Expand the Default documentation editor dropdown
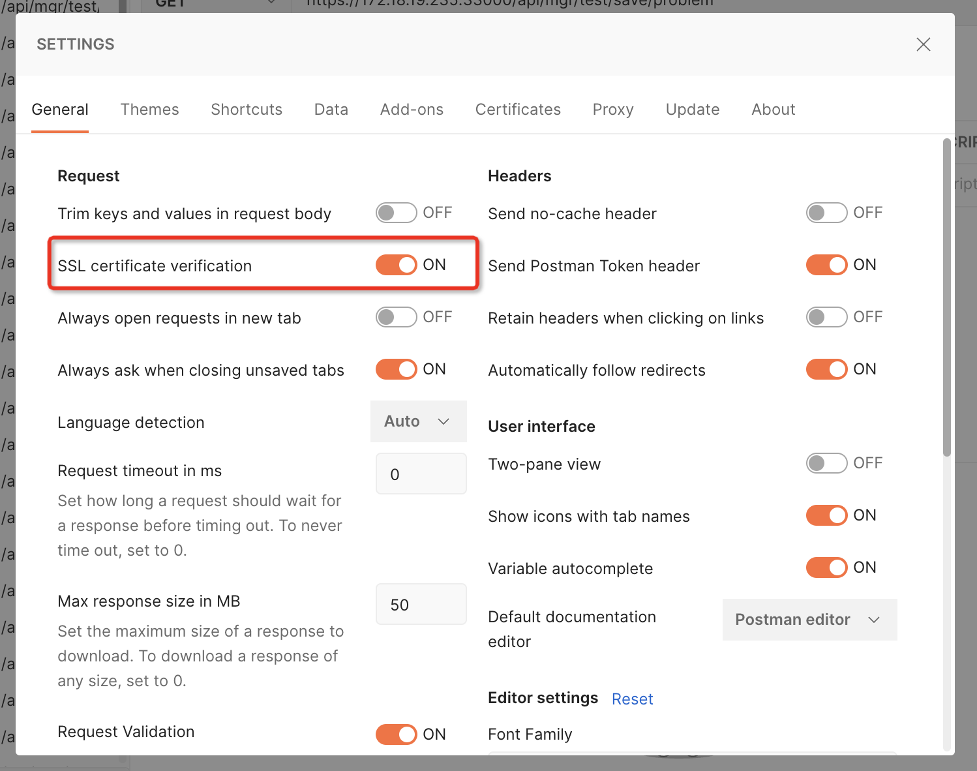Viewport: 977px width, 771px height. pos(809,620)
